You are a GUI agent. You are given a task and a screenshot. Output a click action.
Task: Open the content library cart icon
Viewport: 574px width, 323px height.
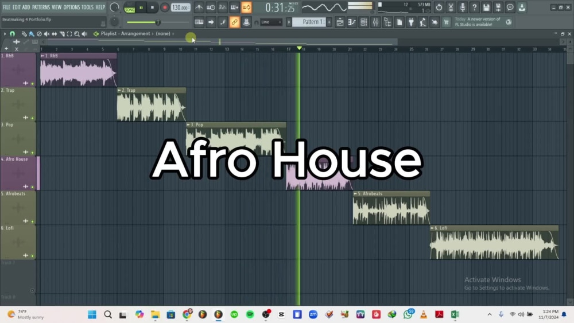click(x=446, y=22)
